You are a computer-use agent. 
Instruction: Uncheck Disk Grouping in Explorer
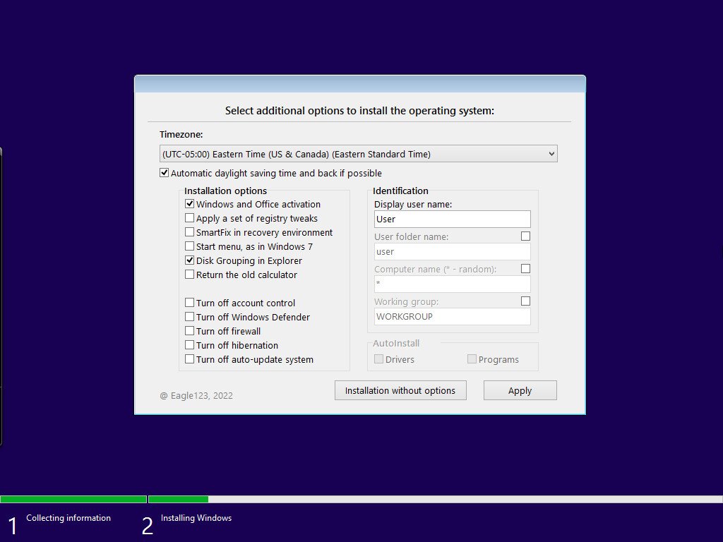click(189, 260)
